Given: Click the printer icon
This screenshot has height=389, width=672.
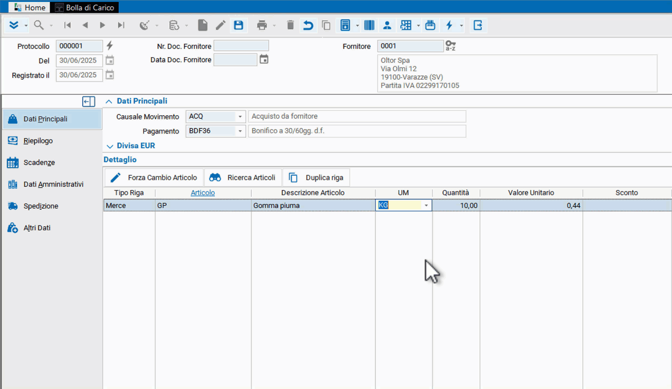Looking at the screenshot, I should tap(262, 25).
